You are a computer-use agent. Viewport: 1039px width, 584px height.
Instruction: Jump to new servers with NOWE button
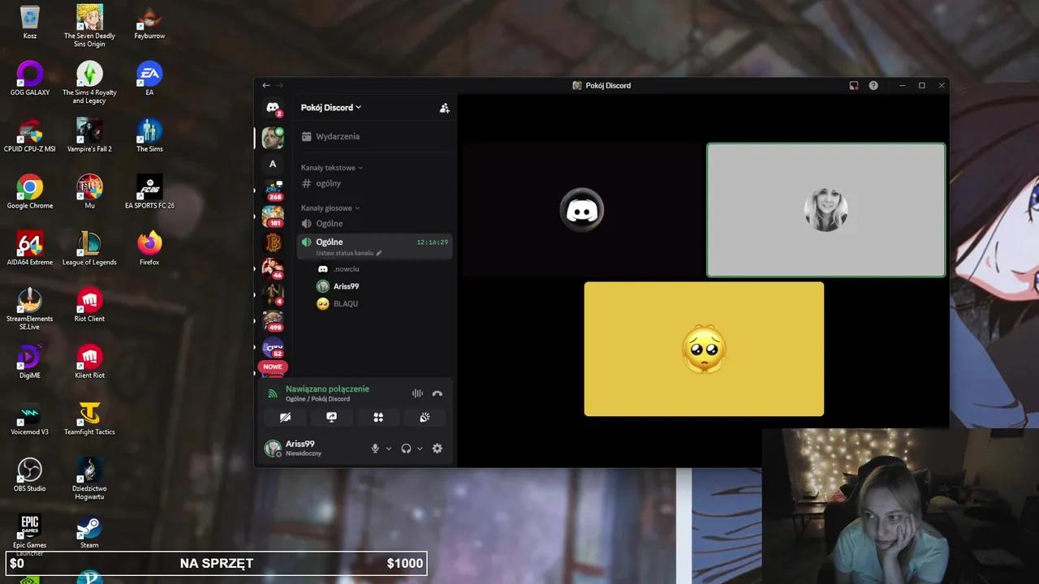tap(273, 367)
